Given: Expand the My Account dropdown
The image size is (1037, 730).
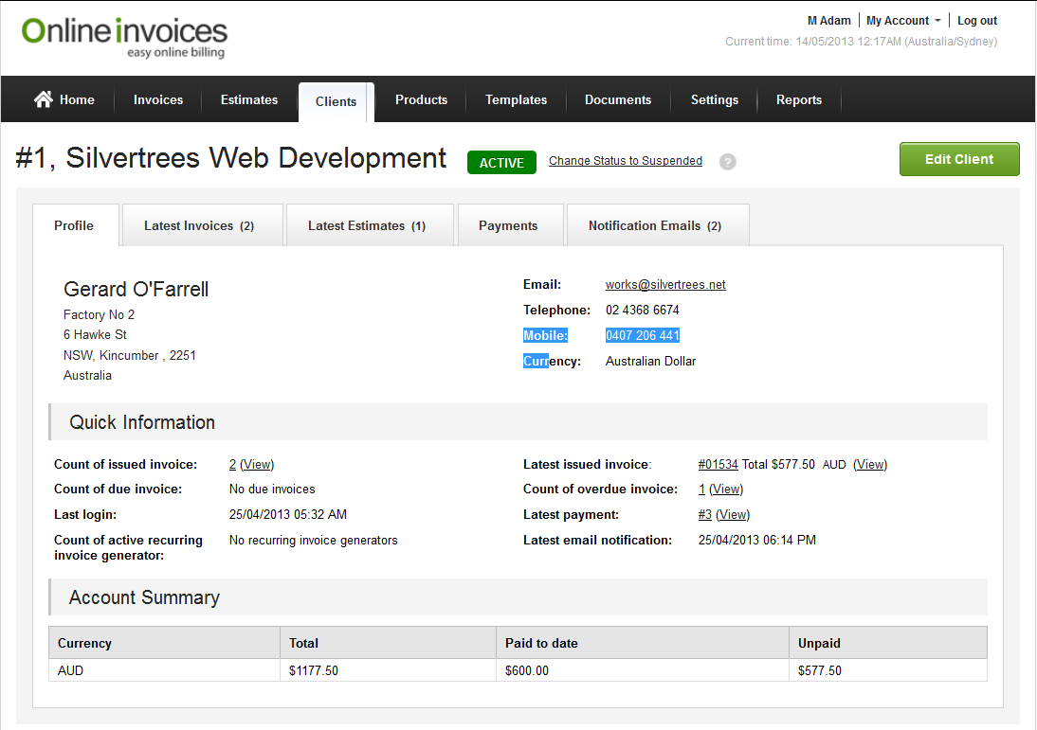Looking at the screenshot, I should (903, 21).
